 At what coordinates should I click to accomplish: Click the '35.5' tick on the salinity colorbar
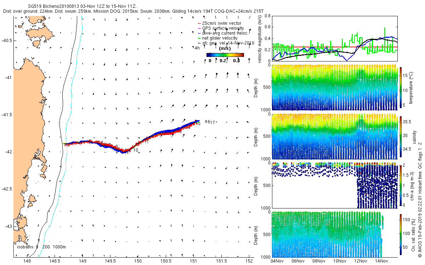408,121
